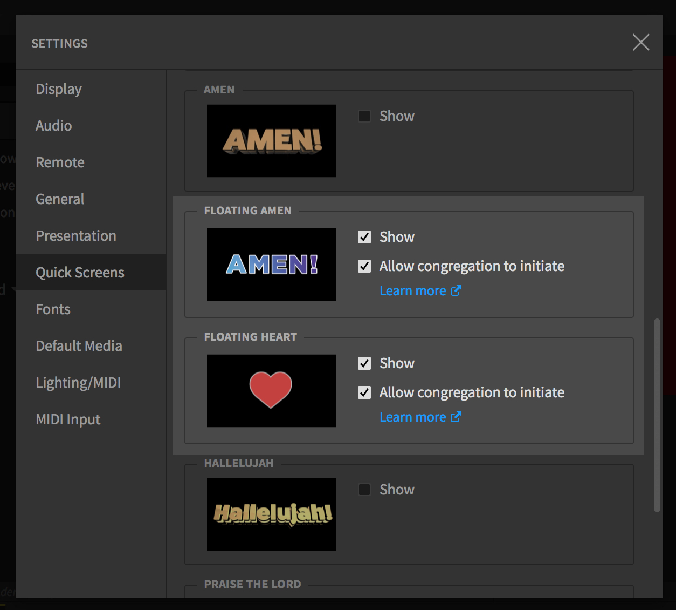Click the Hallelujah! preview thumbnail
Image resolution: width=676 pixels, height=610 pixels.
click(x=272, y=514)
